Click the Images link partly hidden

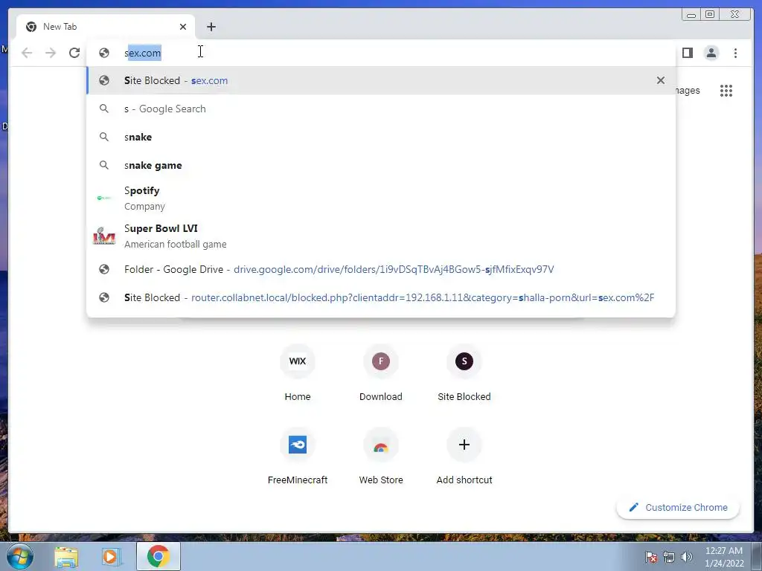[x=688, y=91]
